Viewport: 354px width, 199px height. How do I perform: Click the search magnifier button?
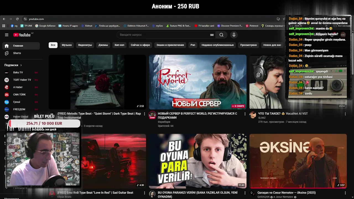(x=221, y=35)
